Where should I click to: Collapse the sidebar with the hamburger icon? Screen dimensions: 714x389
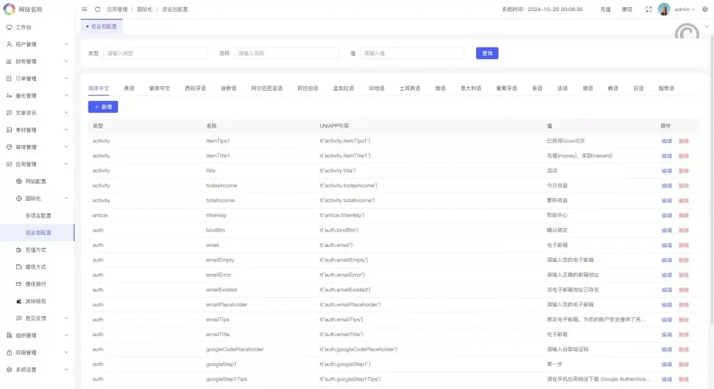click(x=84, y=9)
